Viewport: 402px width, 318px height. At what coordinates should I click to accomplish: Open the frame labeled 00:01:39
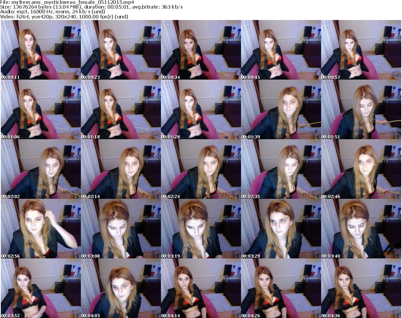(x=281, y=109)
